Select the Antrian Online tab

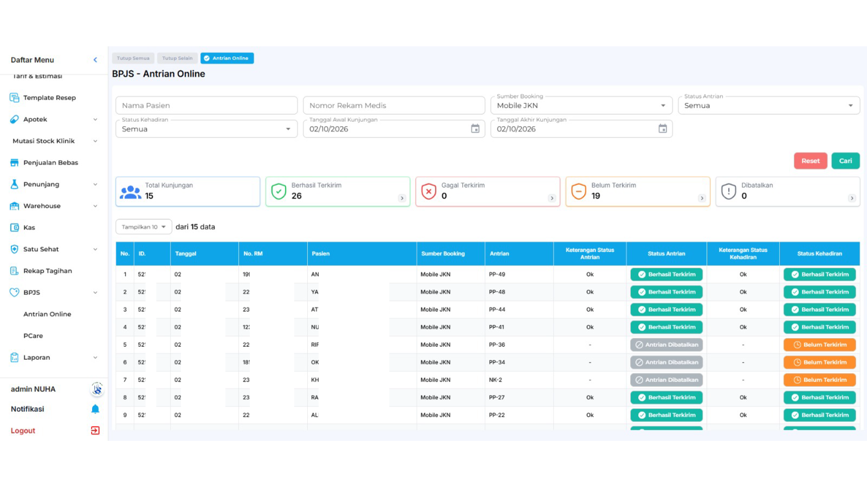(x=227, y=58)
